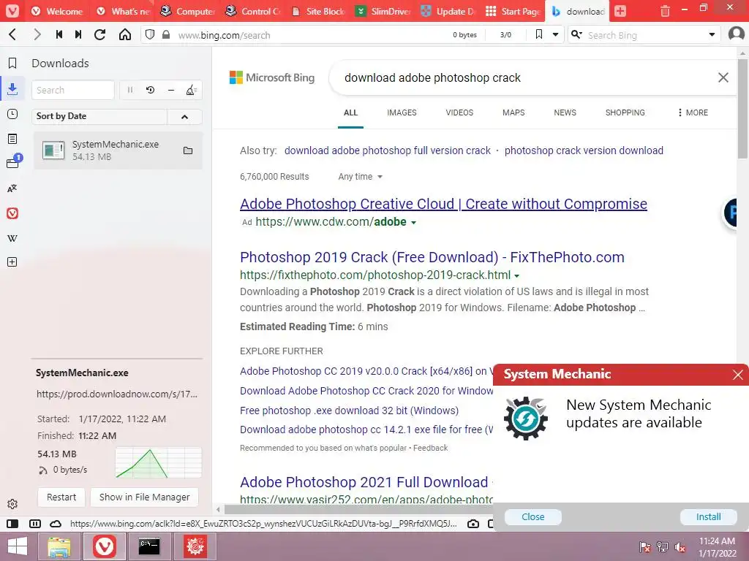Open the tracker blocker shield icon

click(150, 34)
